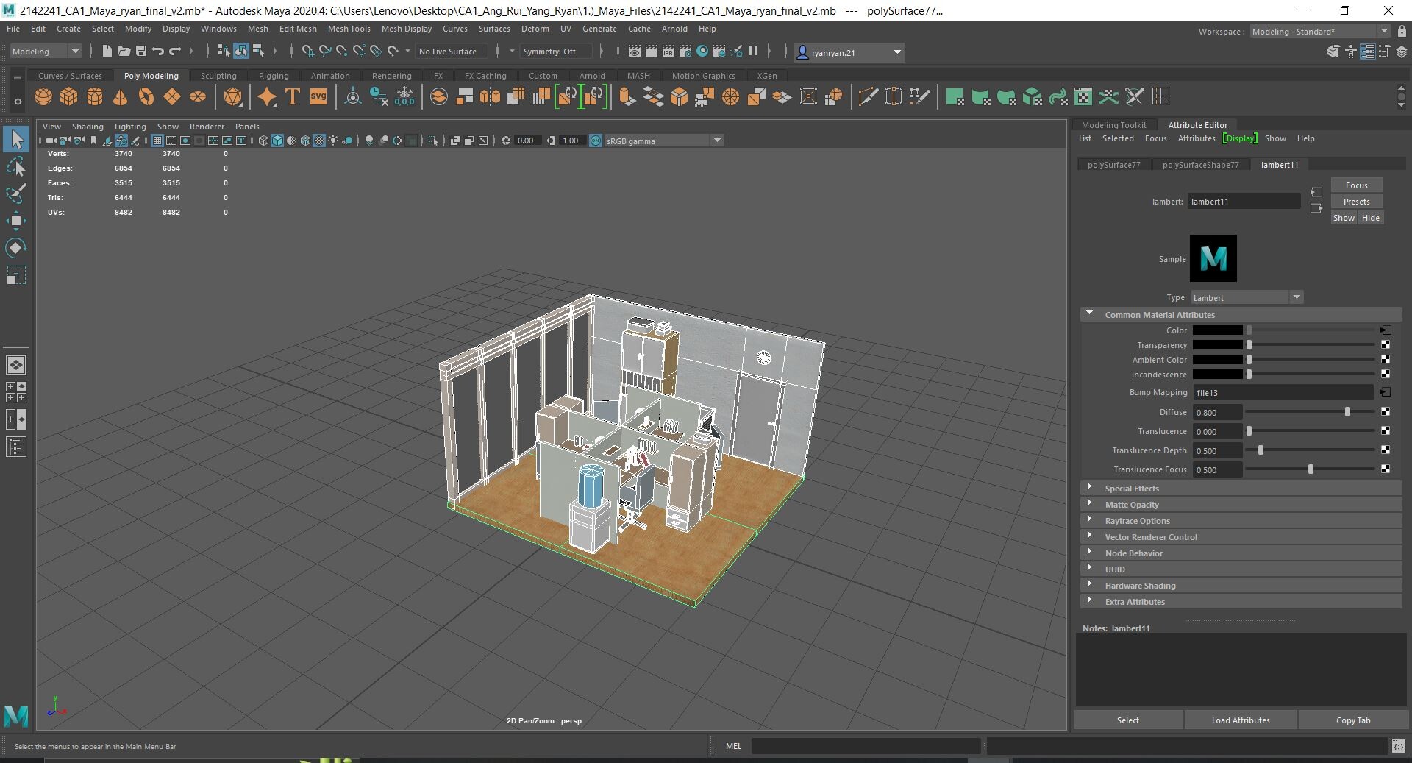Click the Diffuse slider handle
1412x763 pixels.
tap(1347, 412)
